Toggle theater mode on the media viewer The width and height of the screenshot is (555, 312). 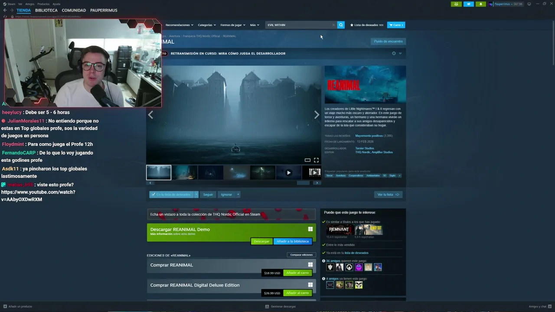point(307,160)
